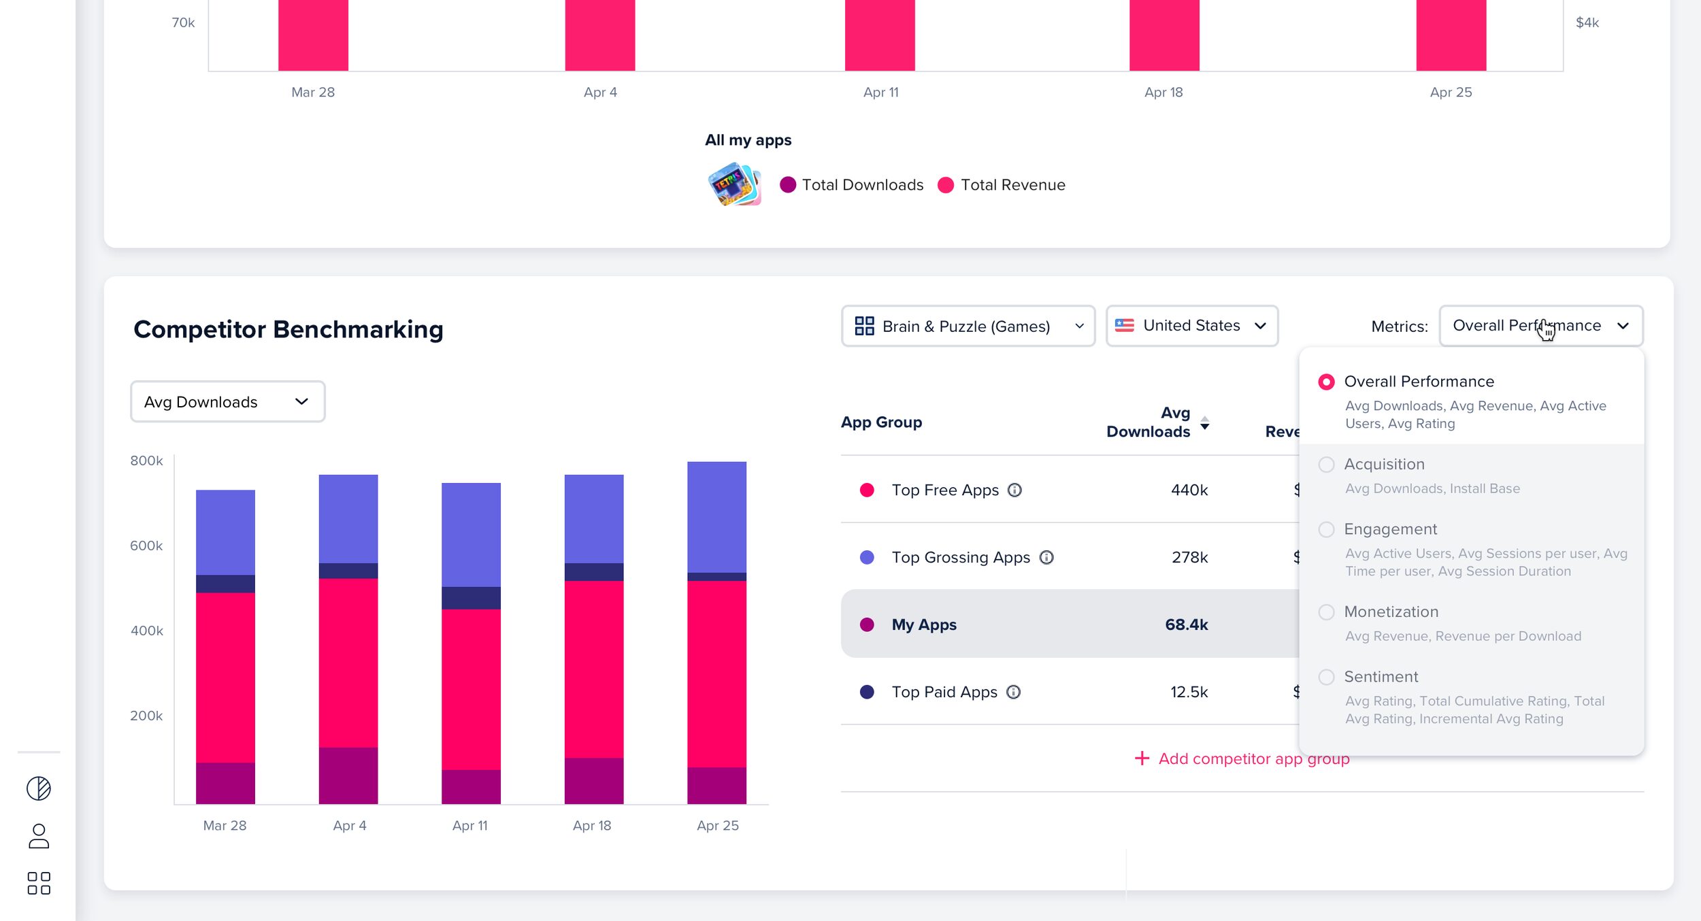Click the Tetris app stack icon
Image resolution: width=1701 pixels, height=921 pixels.
(x=733, y=184)
